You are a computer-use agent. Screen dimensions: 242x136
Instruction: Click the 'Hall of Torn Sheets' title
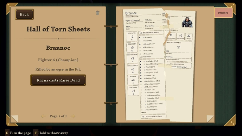(58, 29)
